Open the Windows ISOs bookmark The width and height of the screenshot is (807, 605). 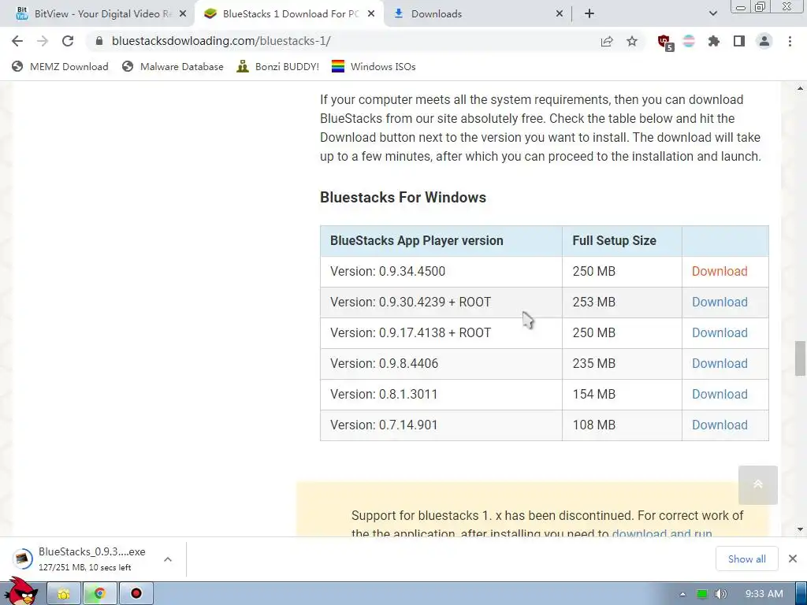tap(374, 66)
